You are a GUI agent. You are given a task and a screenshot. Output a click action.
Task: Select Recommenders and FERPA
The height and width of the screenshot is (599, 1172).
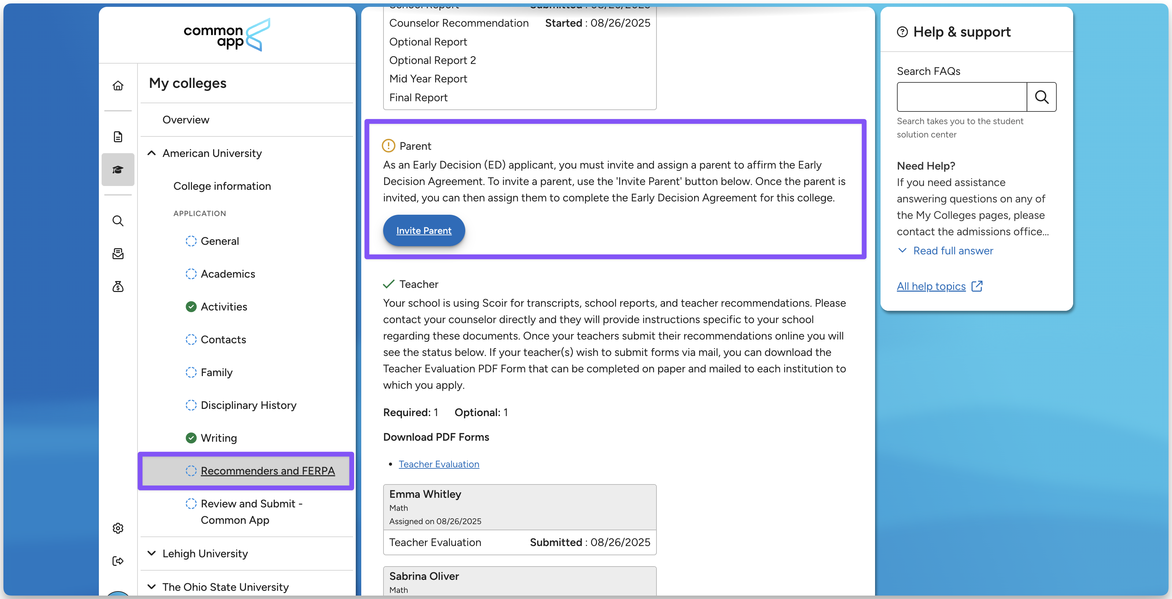point(268,471)
